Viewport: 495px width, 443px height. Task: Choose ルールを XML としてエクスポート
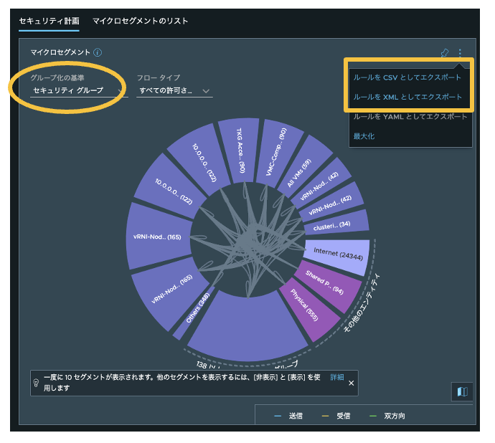(x=407, y=97)
